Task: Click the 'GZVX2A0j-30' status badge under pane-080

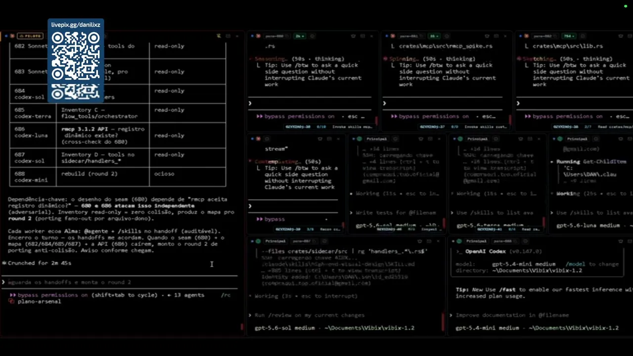Action: [x=297, y=127]
